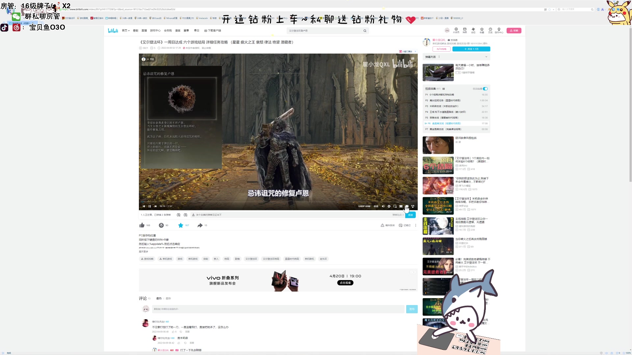
Task: Enable picture-in-picture mode
Action: tap(395, 206)
